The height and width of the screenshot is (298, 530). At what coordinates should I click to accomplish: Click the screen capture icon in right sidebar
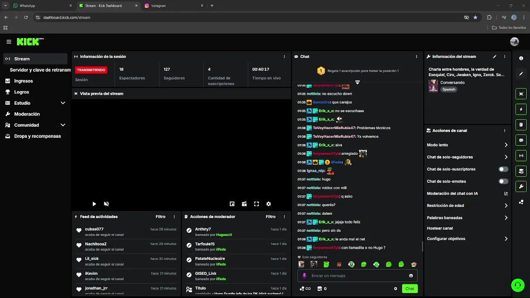pyautogui.click(x=521, y=94)
